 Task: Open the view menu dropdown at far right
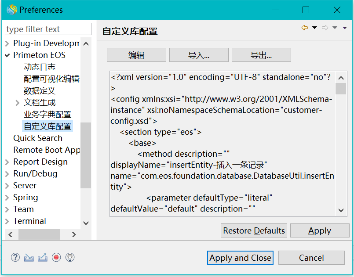tap(345, 28)
